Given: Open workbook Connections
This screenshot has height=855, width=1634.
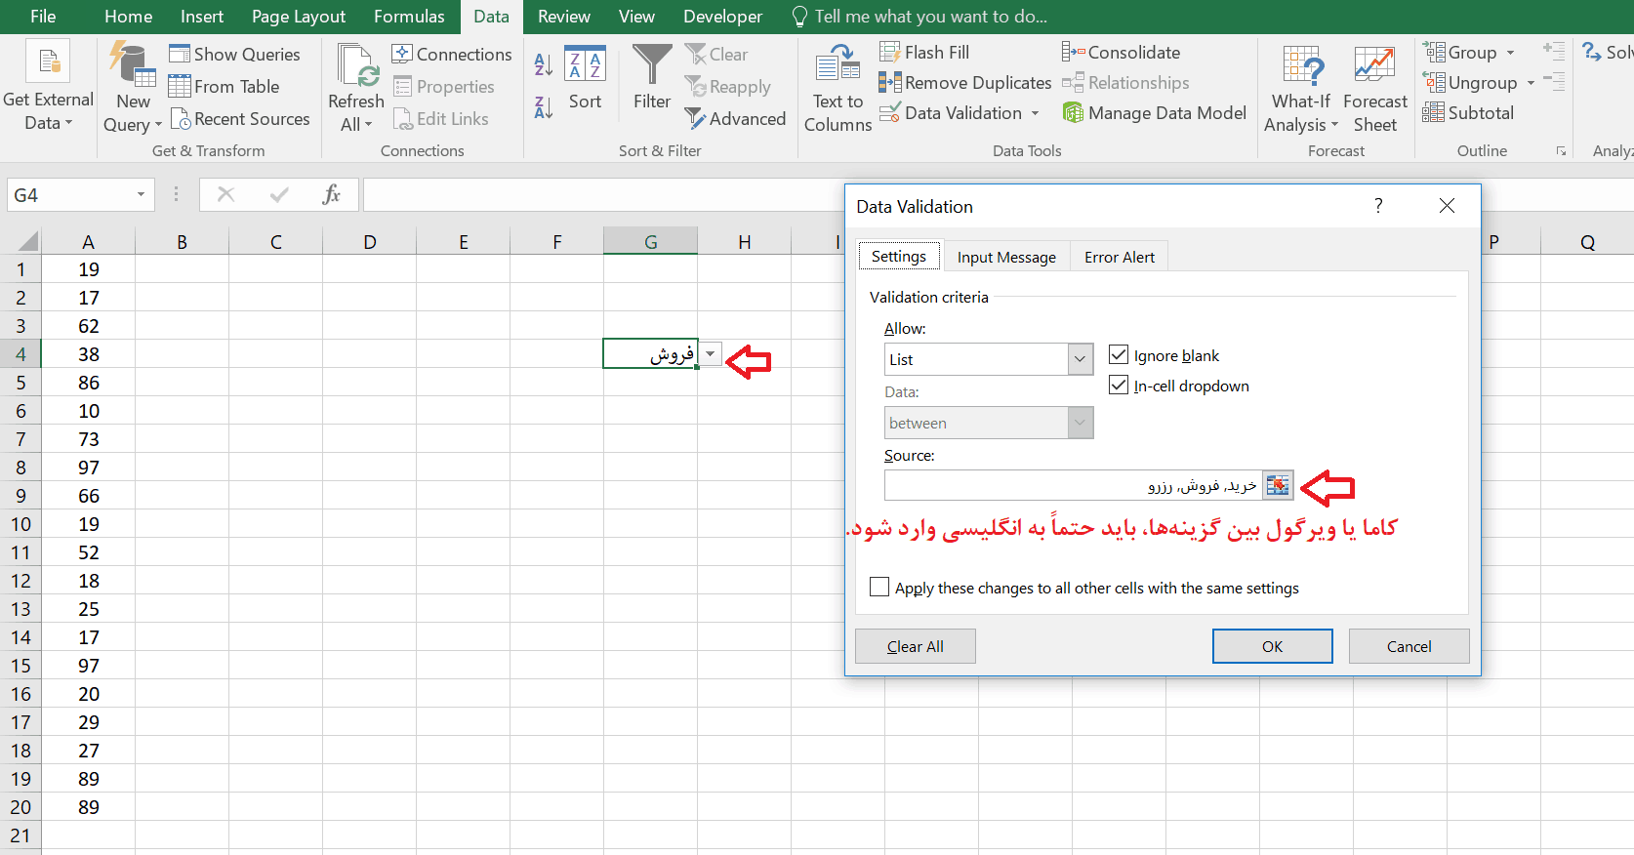Looking at the screenshot, I should tap(452, 55).
